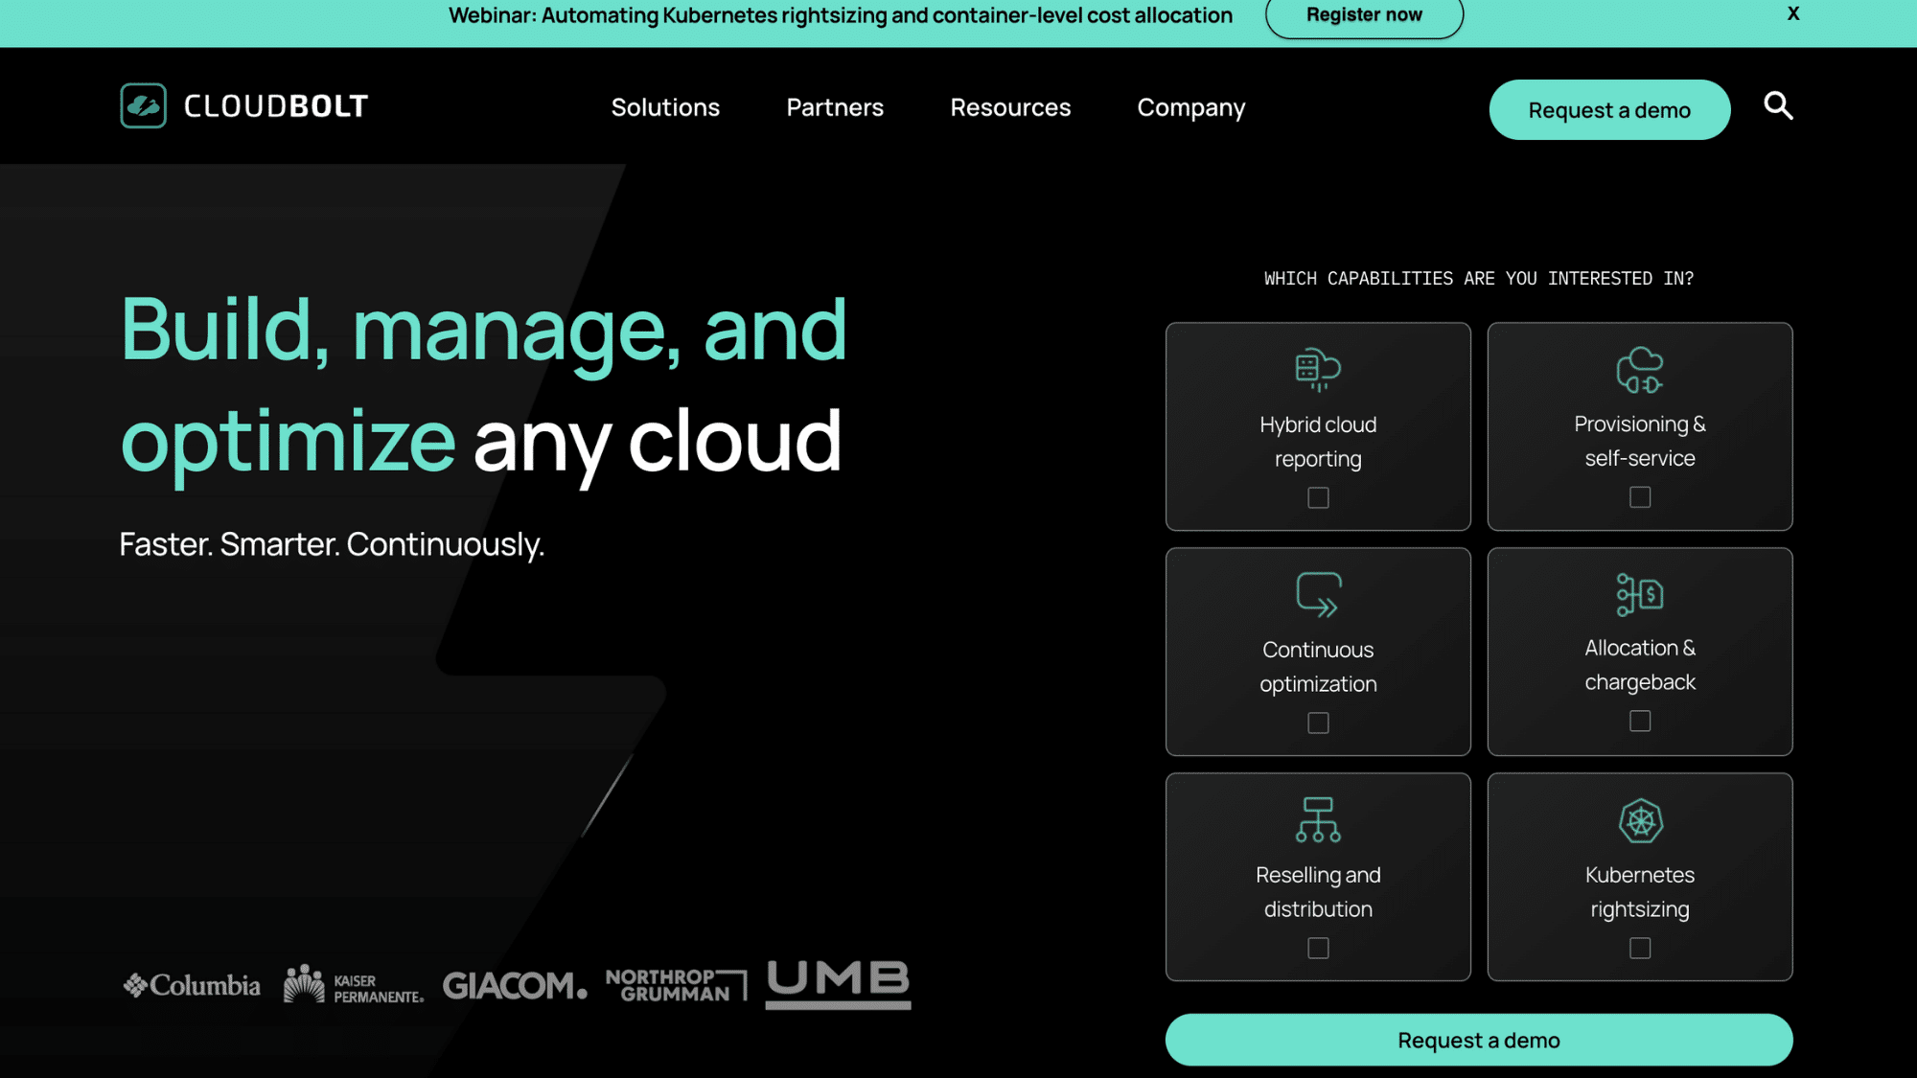Expand the Solutions nav menu
Screen dimensions: 1917x1078
(x=665, y=107)
